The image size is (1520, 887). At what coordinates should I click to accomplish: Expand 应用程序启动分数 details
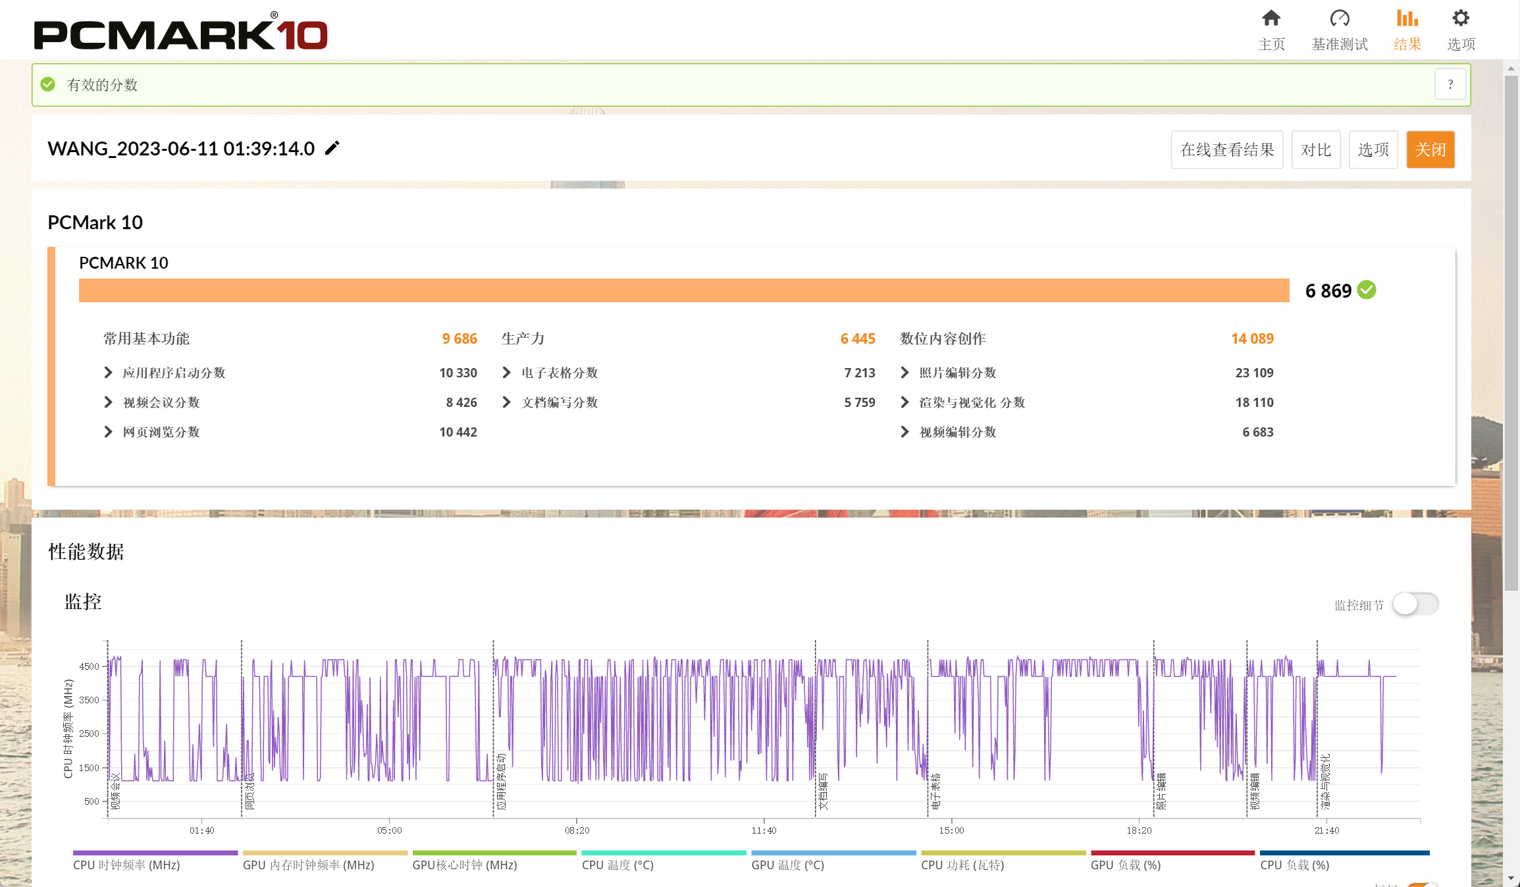click(109, 373)
